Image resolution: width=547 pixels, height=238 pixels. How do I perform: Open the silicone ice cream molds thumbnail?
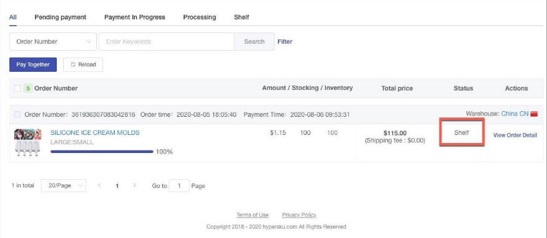tap(27, 142)
